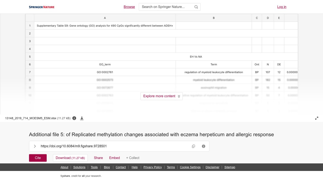This screenshot has width=323, height=181.
Task: Open About footer link
Action: [64, 167]
